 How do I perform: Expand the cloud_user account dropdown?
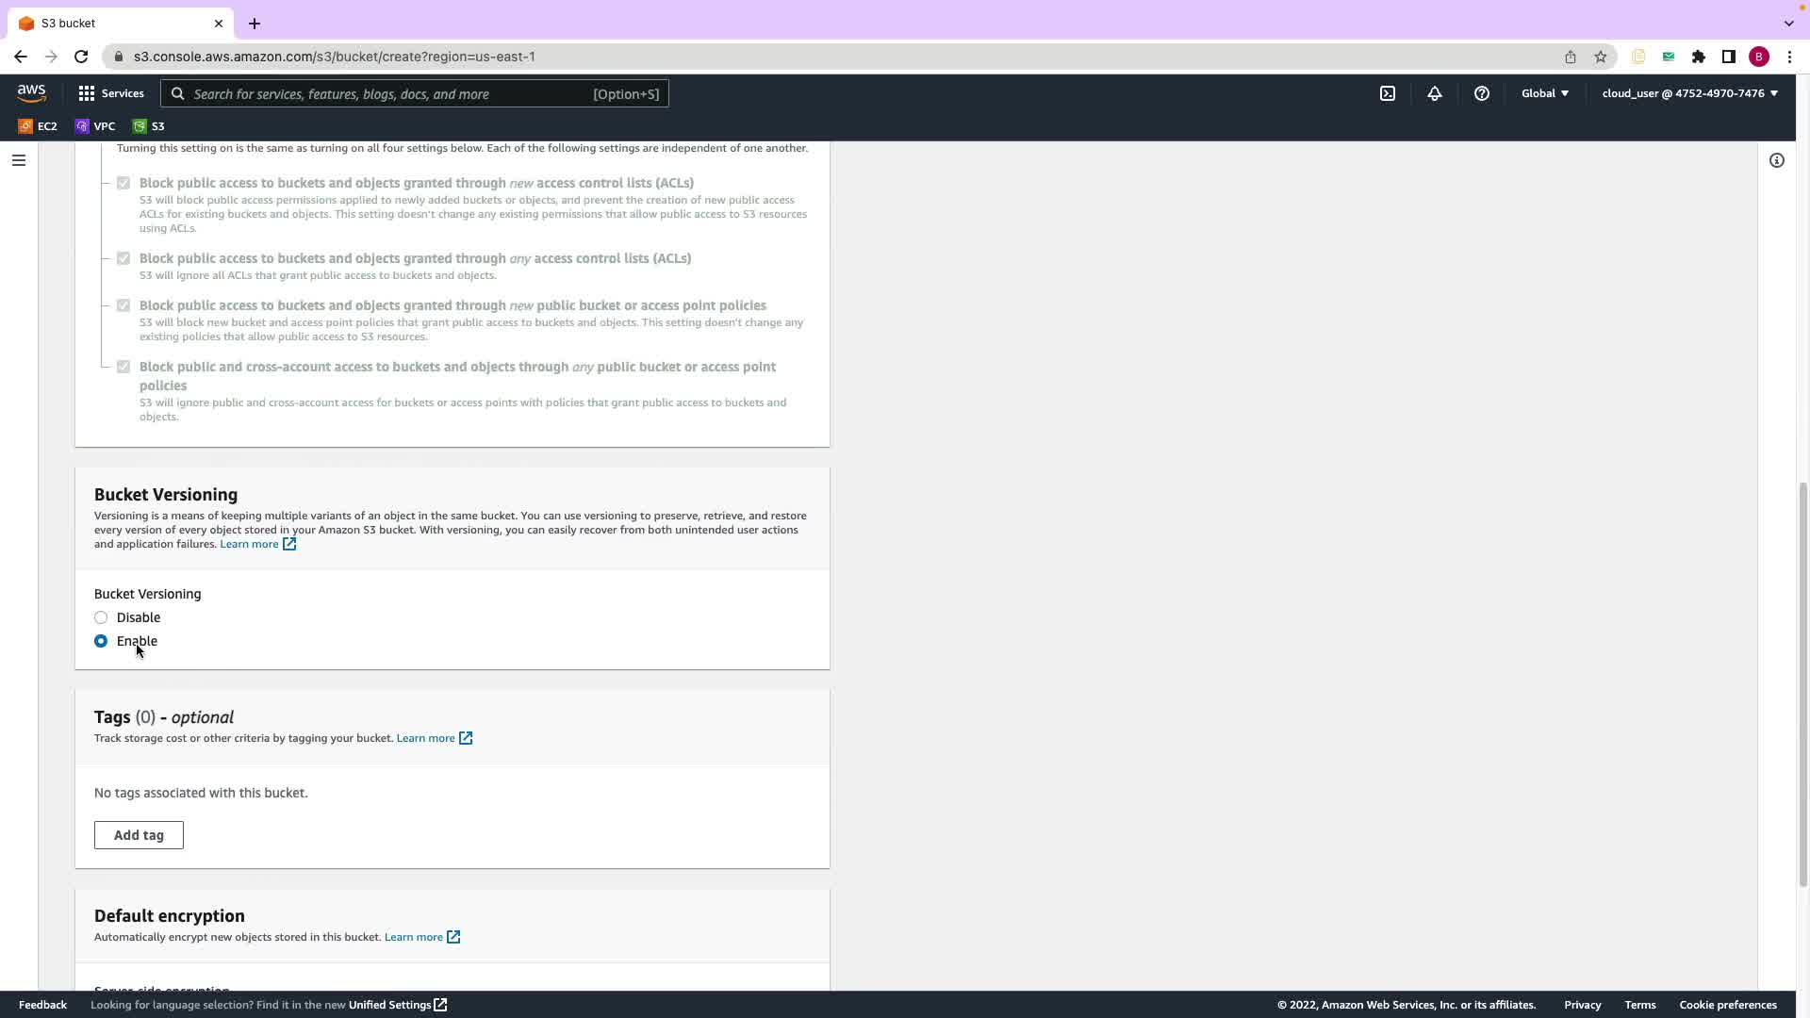(1689, 93)
